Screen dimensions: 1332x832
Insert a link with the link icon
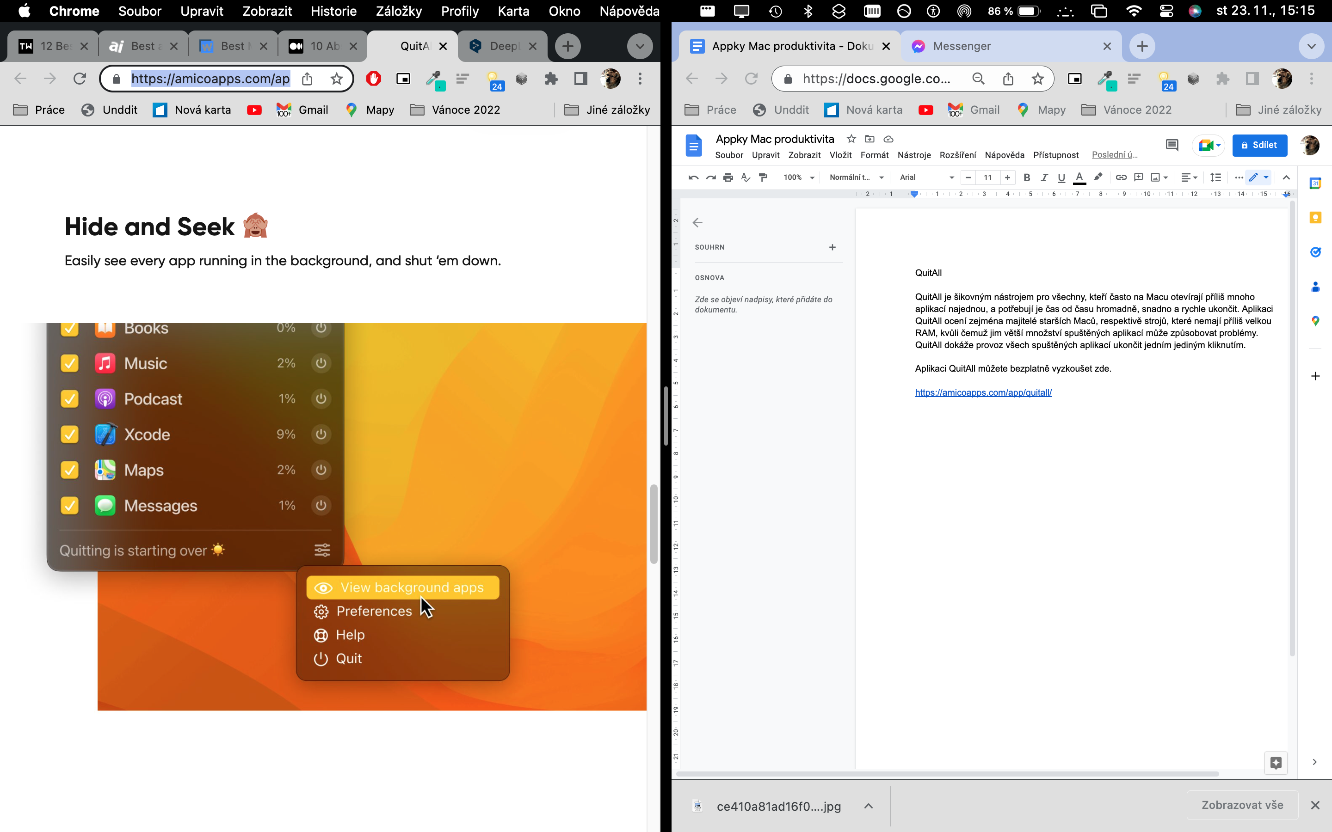tap(1121, 177)
